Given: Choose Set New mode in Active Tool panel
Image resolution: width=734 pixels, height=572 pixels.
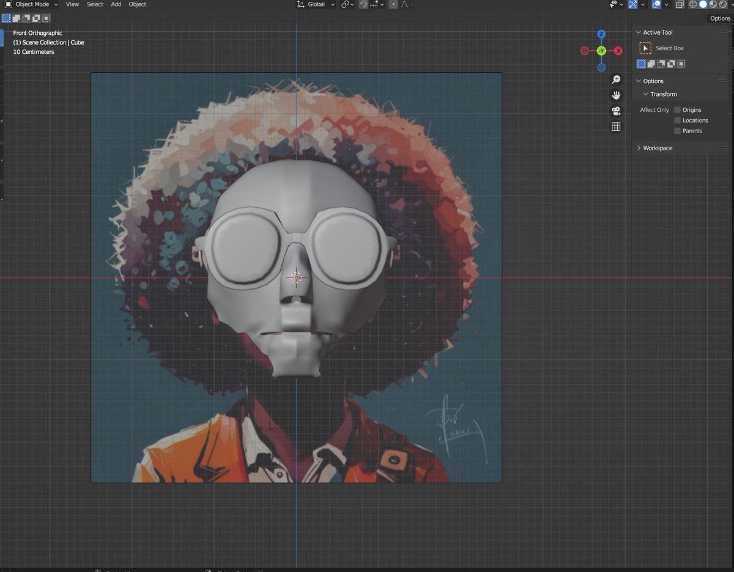Looking at the screenshot, I should [x=642, y=64].
